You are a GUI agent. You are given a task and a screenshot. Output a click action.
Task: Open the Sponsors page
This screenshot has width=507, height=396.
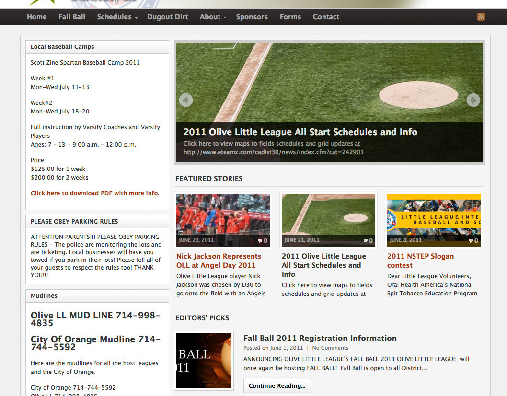(x=252, y=17)
